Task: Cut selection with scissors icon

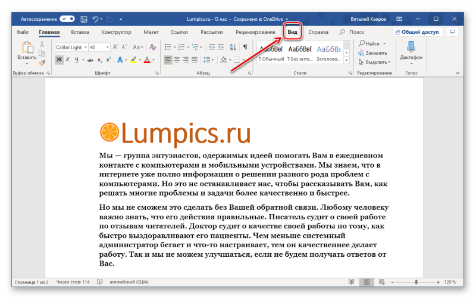Action: pyautogui.click(x=42, y=44)
